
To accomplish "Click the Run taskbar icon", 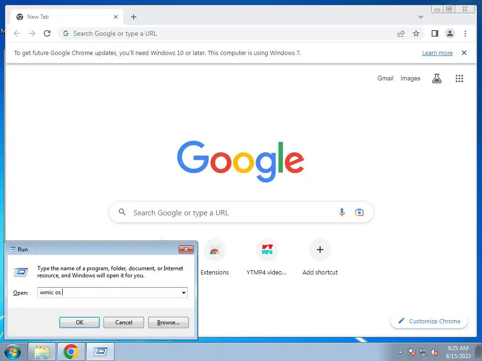I will (100, 352).
